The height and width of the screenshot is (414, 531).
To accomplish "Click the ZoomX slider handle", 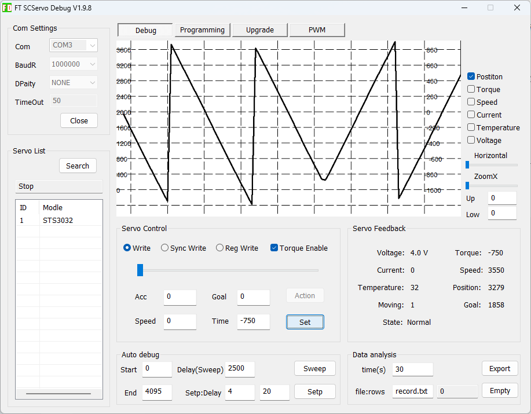I will pyautogui.click(x=467, y=185).
